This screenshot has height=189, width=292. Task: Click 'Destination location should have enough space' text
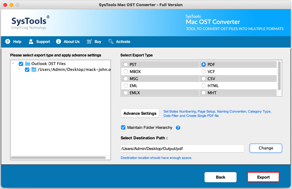[156, 158]
